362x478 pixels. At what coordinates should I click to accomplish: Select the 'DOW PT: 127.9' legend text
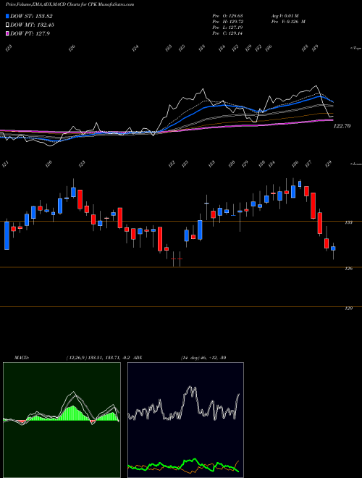[x=30, y=33]
